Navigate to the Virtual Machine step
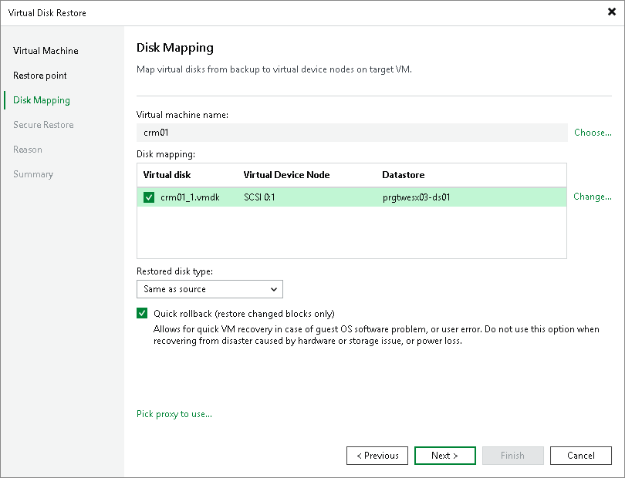This screenshot has width=625, height=478. pyautogui.click(x=45, y=50)
